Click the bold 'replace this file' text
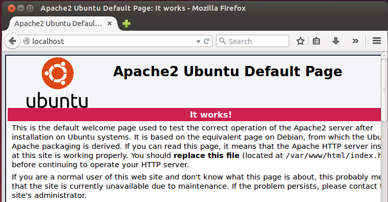Viewport: 388px width, 202px height. coord(206,155)
